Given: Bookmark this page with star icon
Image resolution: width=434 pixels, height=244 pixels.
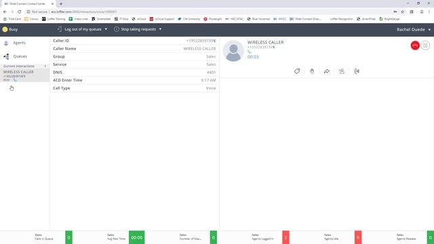Looking at the screenshot, I should (403, 12).
